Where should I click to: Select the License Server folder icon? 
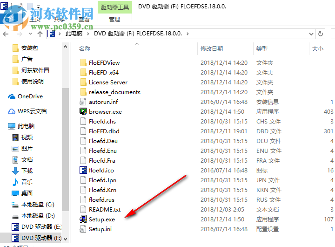(83, 82)
